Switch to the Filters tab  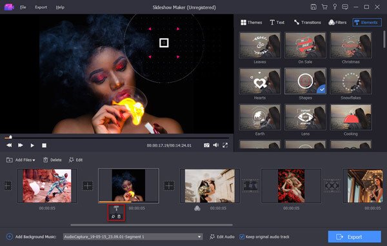click(x=337, y=23)
